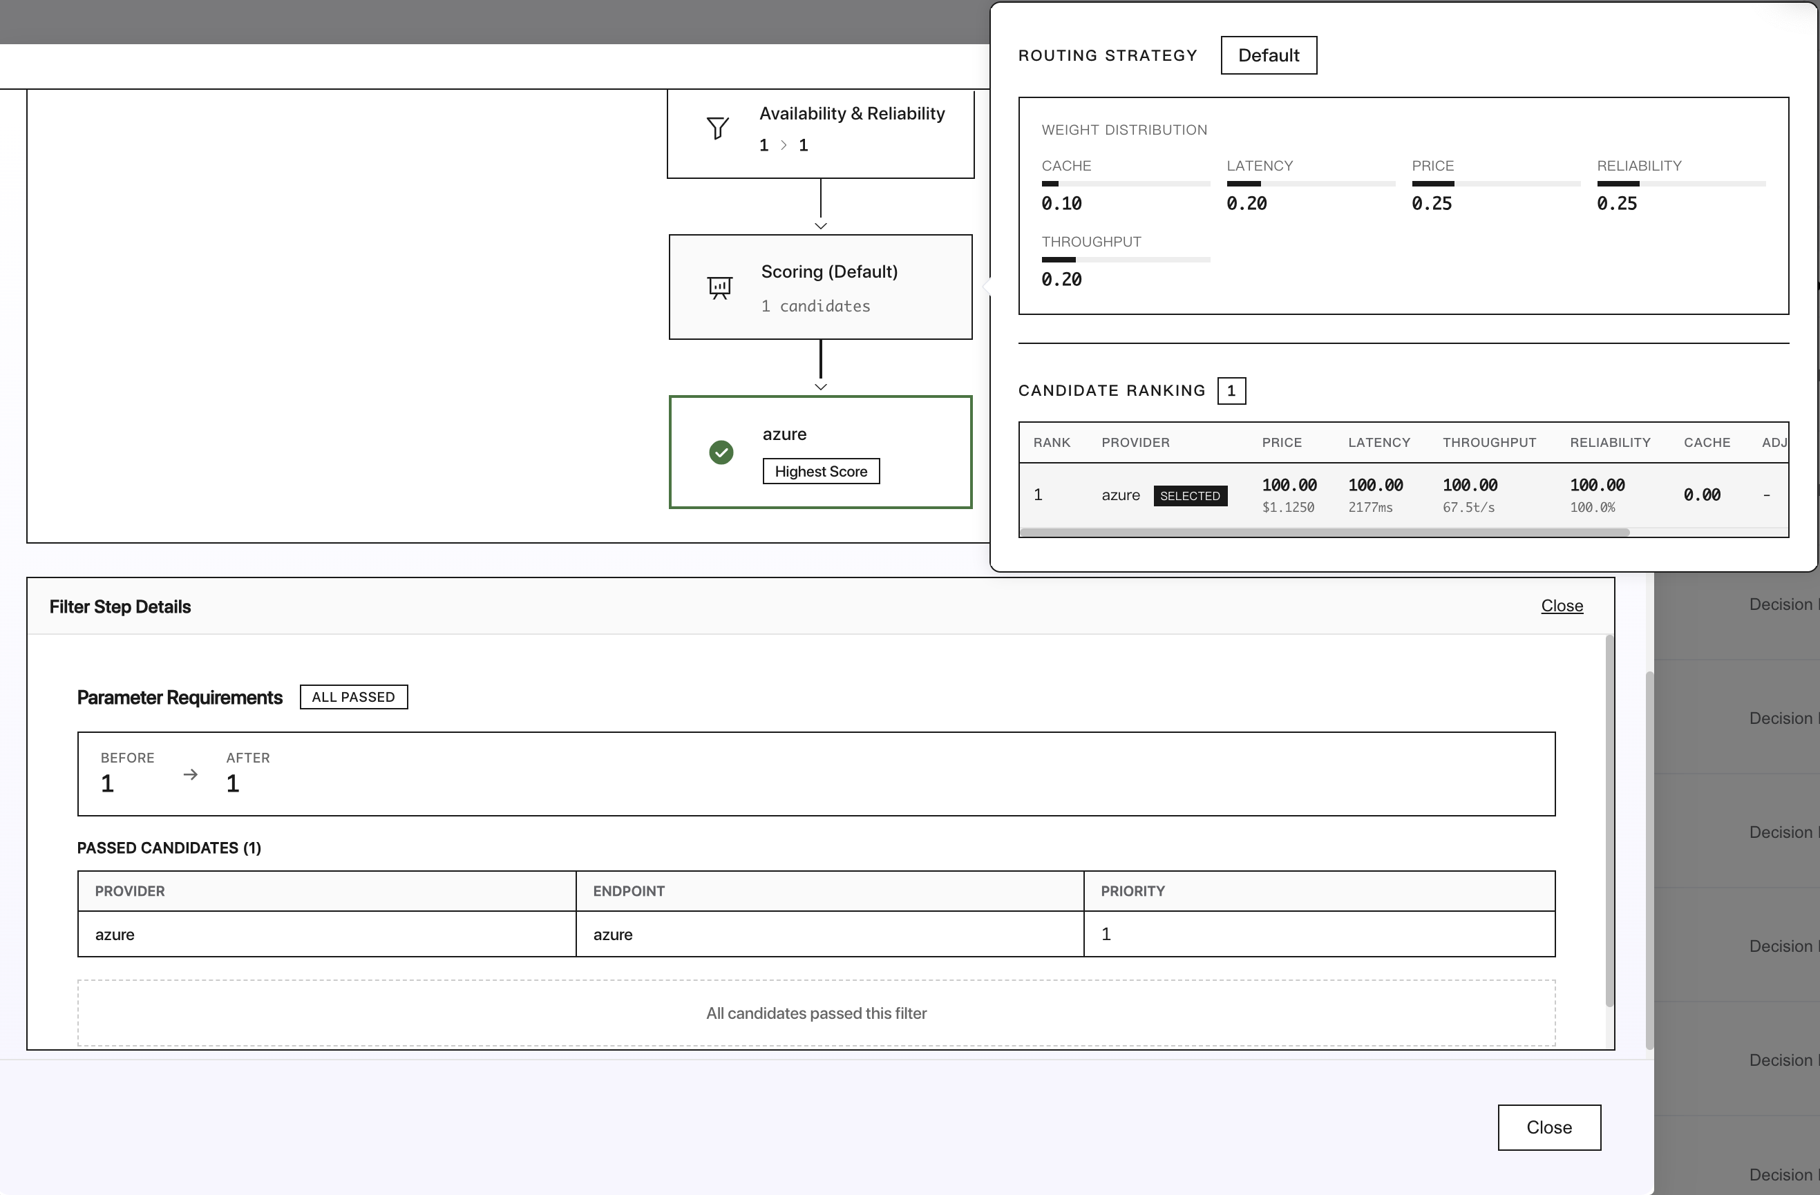Click chevron between 1 and 1 counts

[x=783, y=145]
